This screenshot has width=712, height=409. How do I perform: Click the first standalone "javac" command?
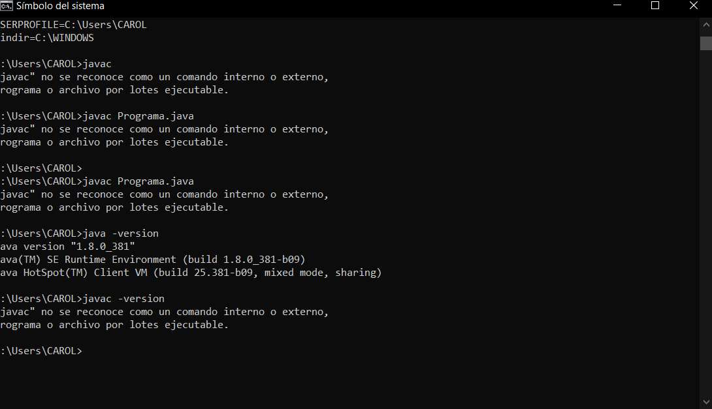pyautogui.click(x=97, y=64)
